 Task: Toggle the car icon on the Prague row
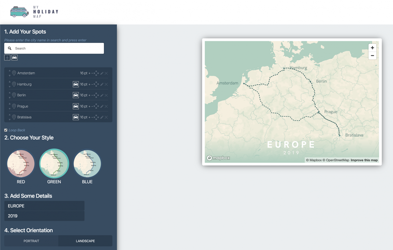click(x=76, y=106)
